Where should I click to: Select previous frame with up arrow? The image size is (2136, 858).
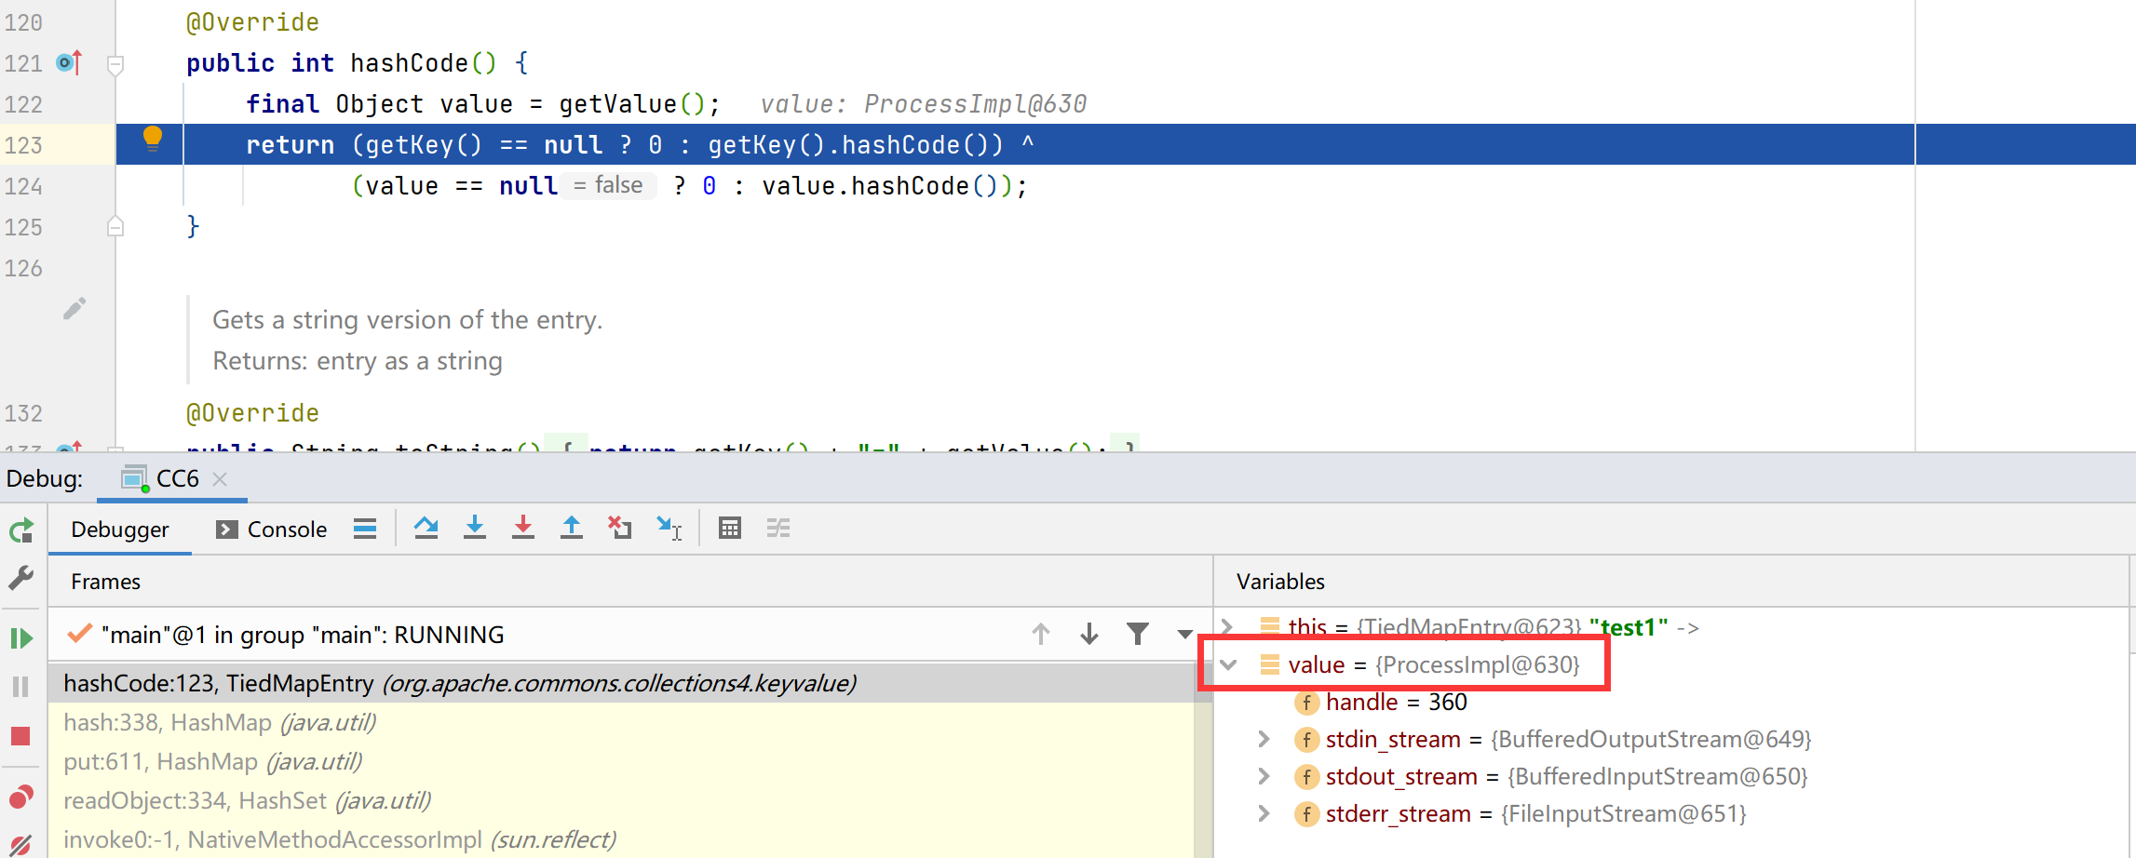point(1041,634)
